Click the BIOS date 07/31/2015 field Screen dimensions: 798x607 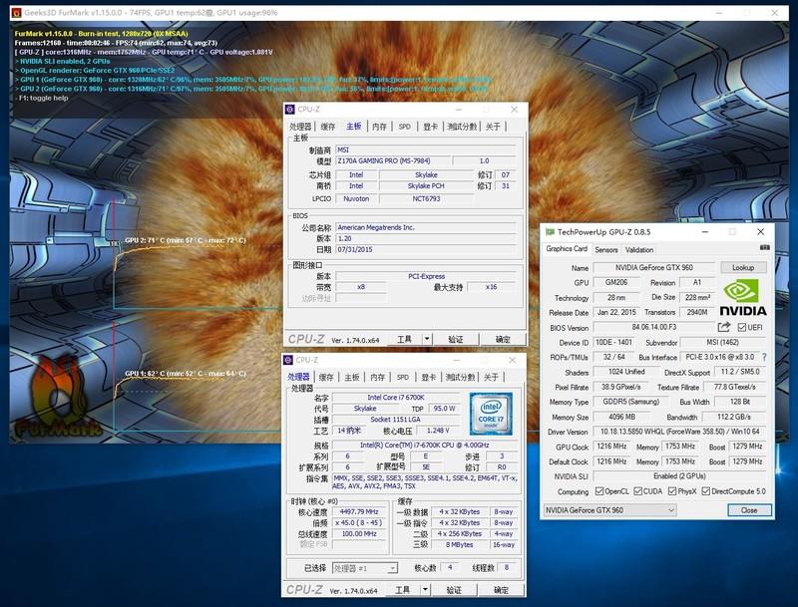click(x=426, y=249)
